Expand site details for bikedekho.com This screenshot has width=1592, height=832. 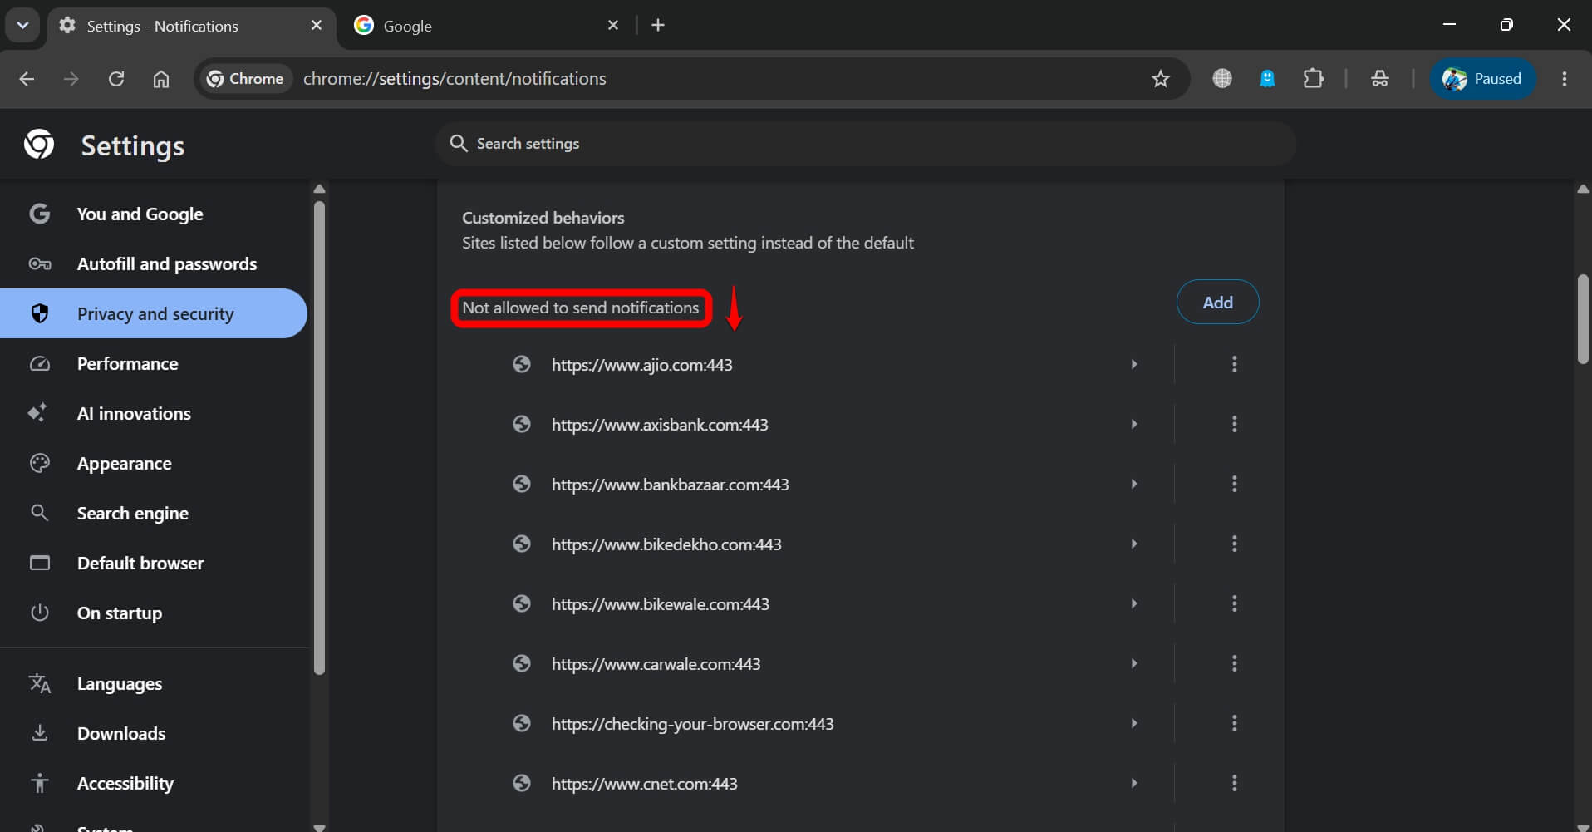[1134, 544]
